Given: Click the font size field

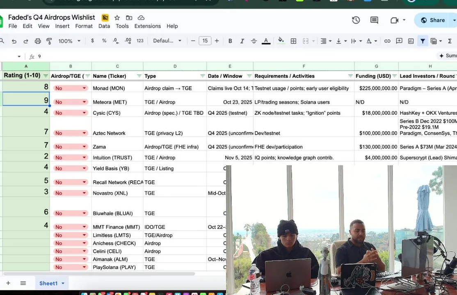Looking at the screenshot, I should point(205,41).
